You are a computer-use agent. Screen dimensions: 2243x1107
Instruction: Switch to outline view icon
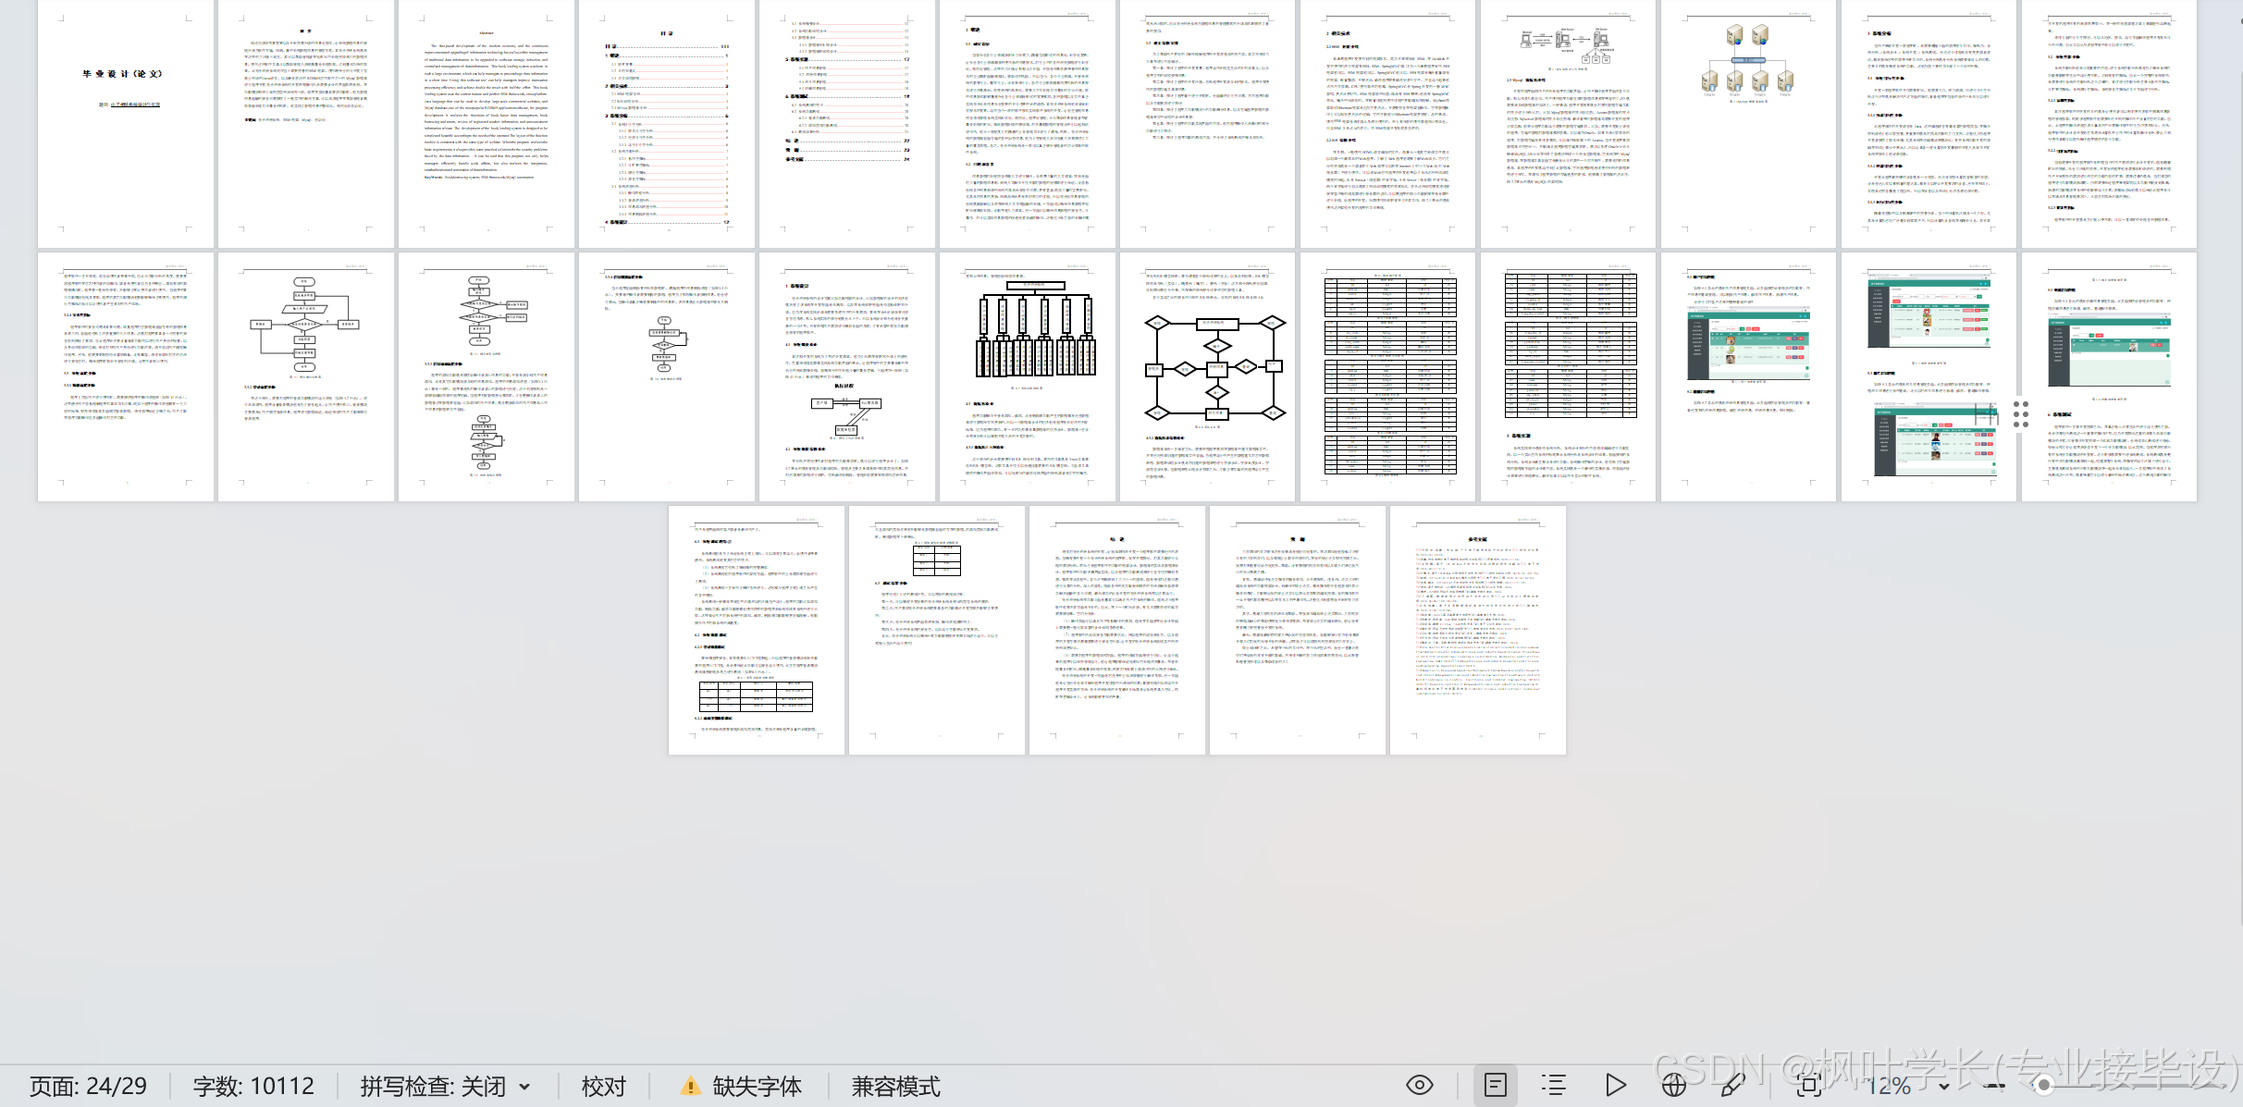[x=1554, y=1085]
